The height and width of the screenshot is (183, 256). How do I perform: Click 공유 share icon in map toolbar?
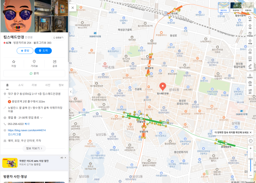point(250,91)
